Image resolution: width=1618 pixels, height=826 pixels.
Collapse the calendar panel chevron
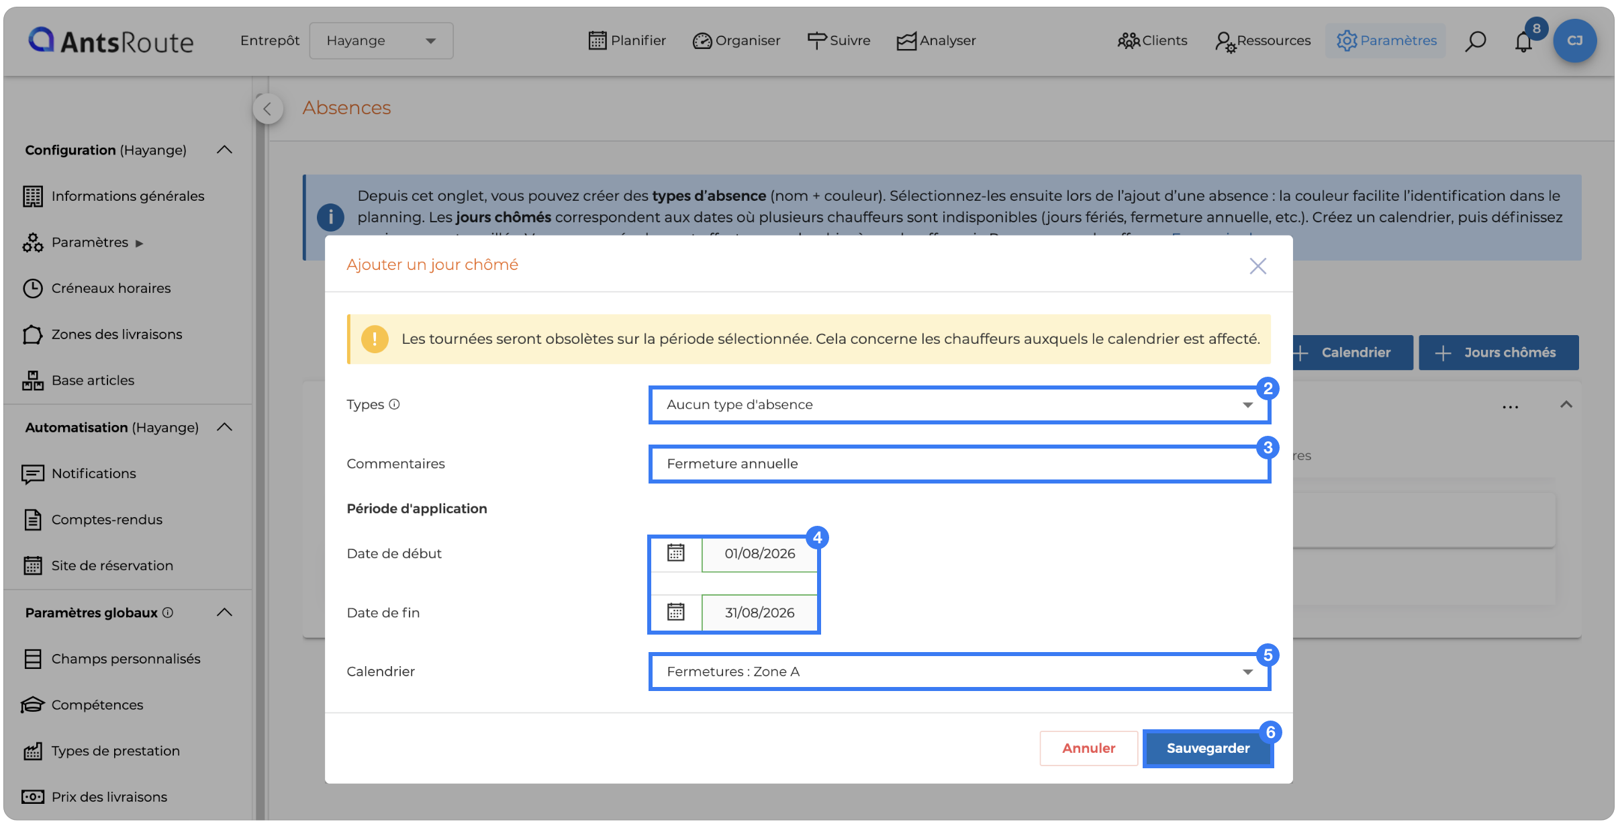[x=1566, y=404]
